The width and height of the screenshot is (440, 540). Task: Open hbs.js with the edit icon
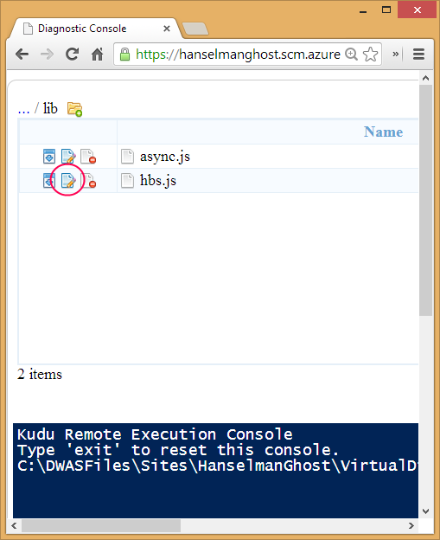tap(68, 181)
